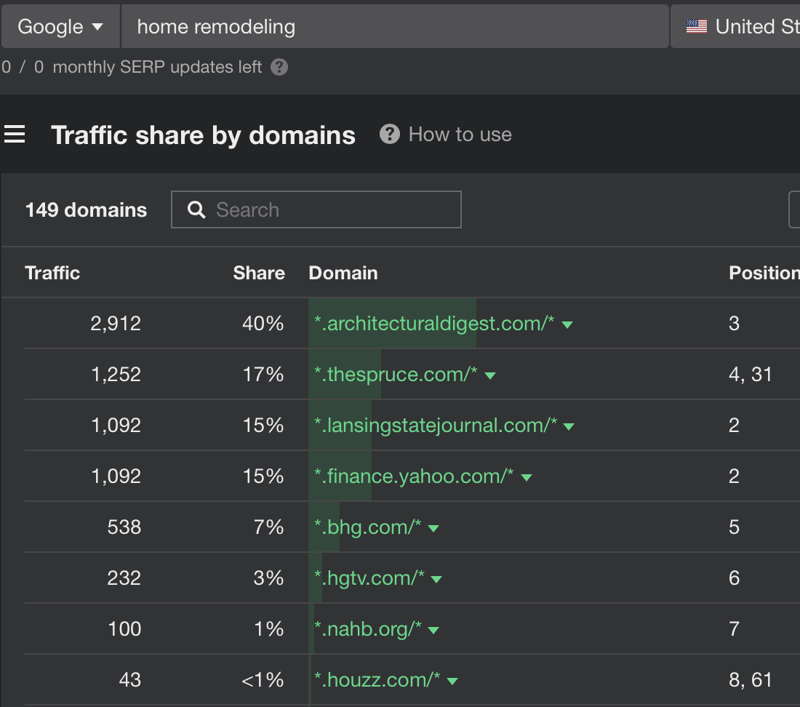This screenshot has height=707, width=800.
Task: Expand the thespruce.com domain caret
Action: tap(490, 375)
